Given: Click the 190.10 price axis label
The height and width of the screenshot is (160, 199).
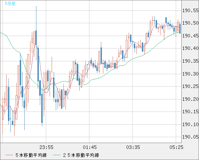Looking at the screenshot, I should [190, 124].
